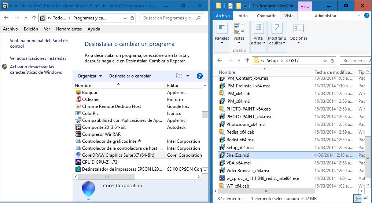Open the Herramientas menu

pos(69,29)
